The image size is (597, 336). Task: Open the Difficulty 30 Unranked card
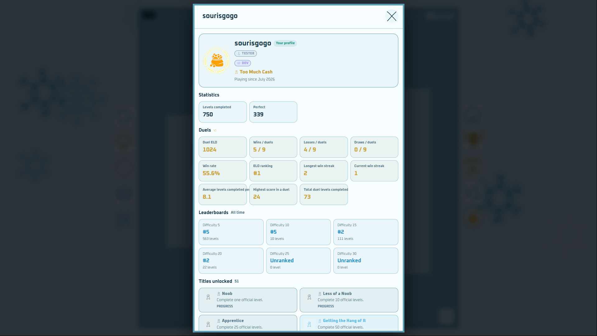[x=366, y=261]
